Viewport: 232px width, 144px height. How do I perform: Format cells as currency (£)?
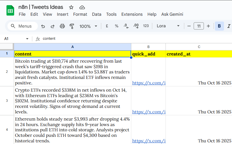(107, 26)
